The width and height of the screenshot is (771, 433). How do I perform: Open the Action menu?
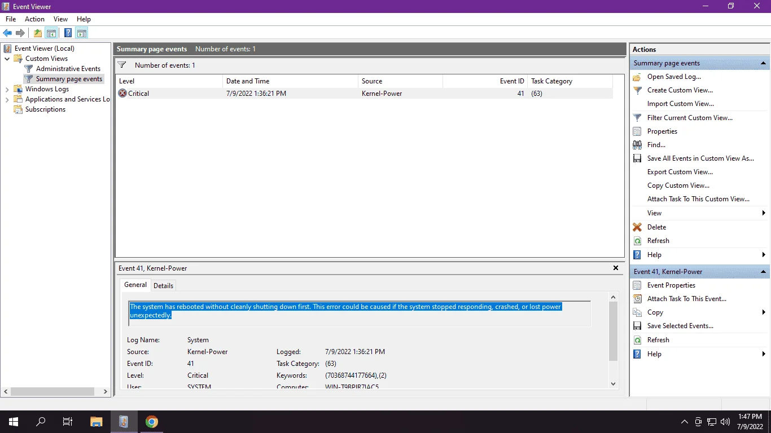[x=35, y=19]
